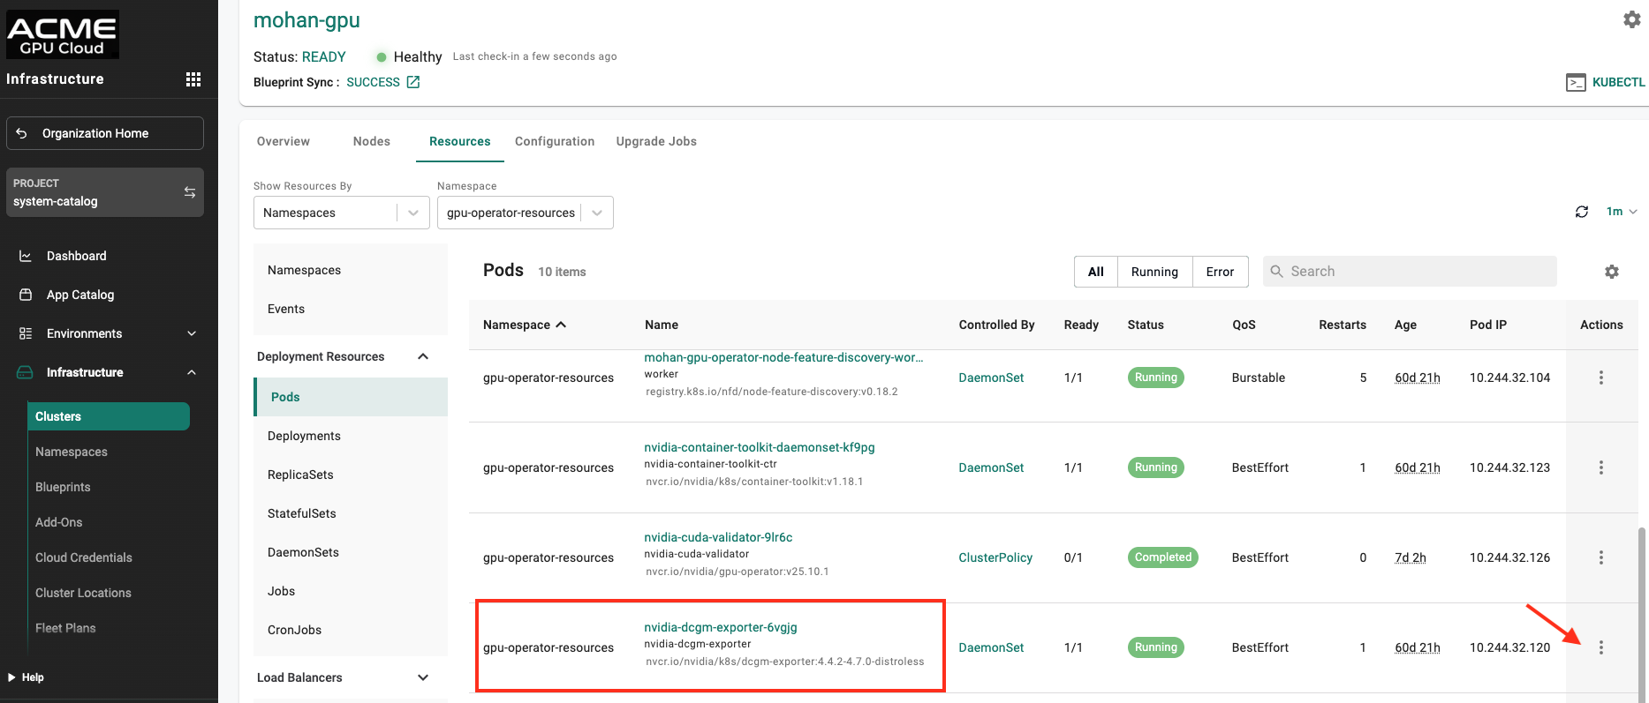Filter pods by Error status
Viewport: 1649px width, 703px height.
[x=1220, y=272]
